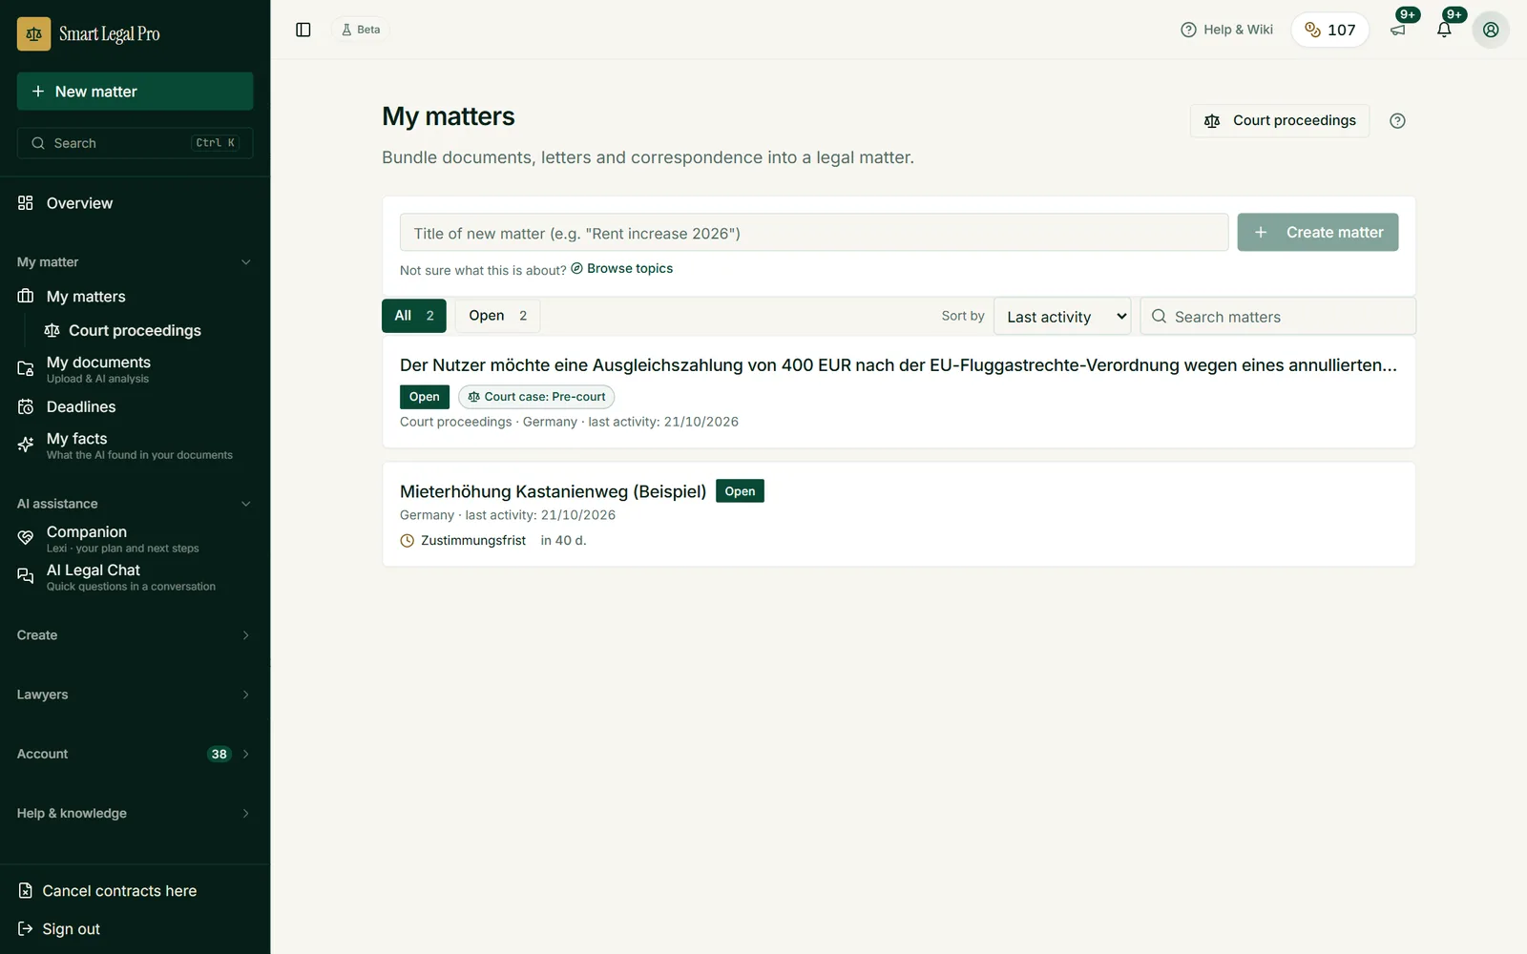
Task: Click the Overview grid icon
Action: [x=26, y=203]
